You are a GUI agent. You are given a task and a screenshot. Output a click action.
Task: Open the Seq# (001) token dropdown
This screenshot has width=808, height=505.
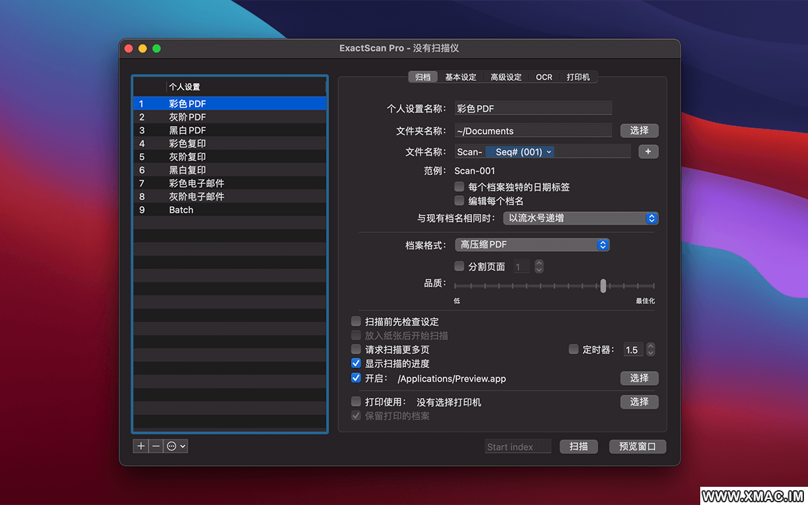tap(519, 152)
